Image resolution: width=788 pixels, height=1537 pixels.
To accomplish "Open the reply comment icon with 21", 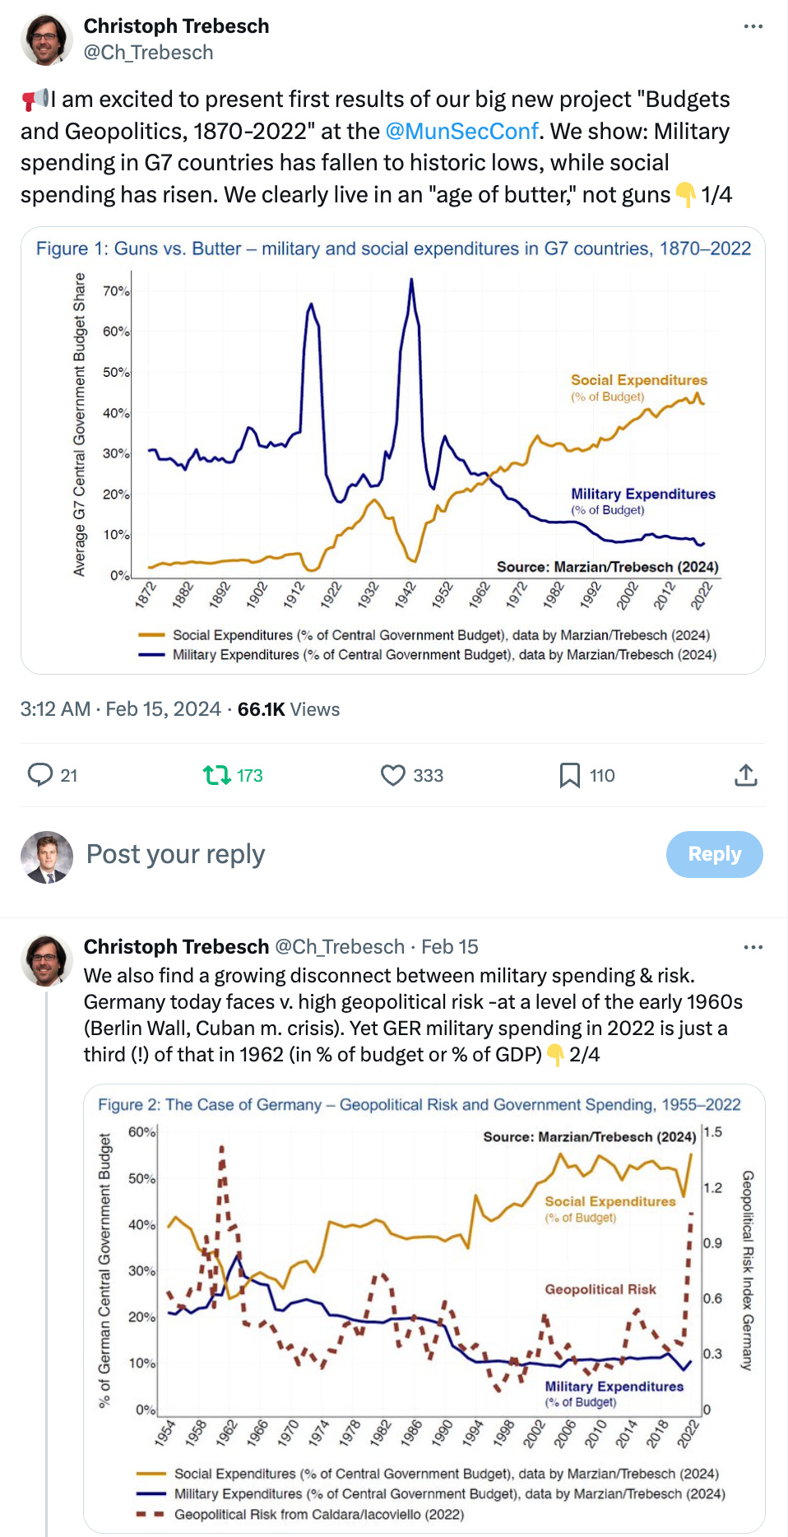I will click(40, 775).
